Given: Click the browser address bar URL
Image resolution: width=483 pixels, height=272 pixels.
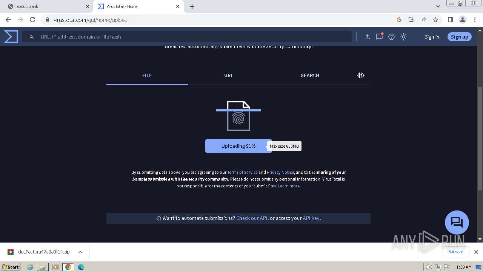Looking at the screenshot, I should coord(90,20).
